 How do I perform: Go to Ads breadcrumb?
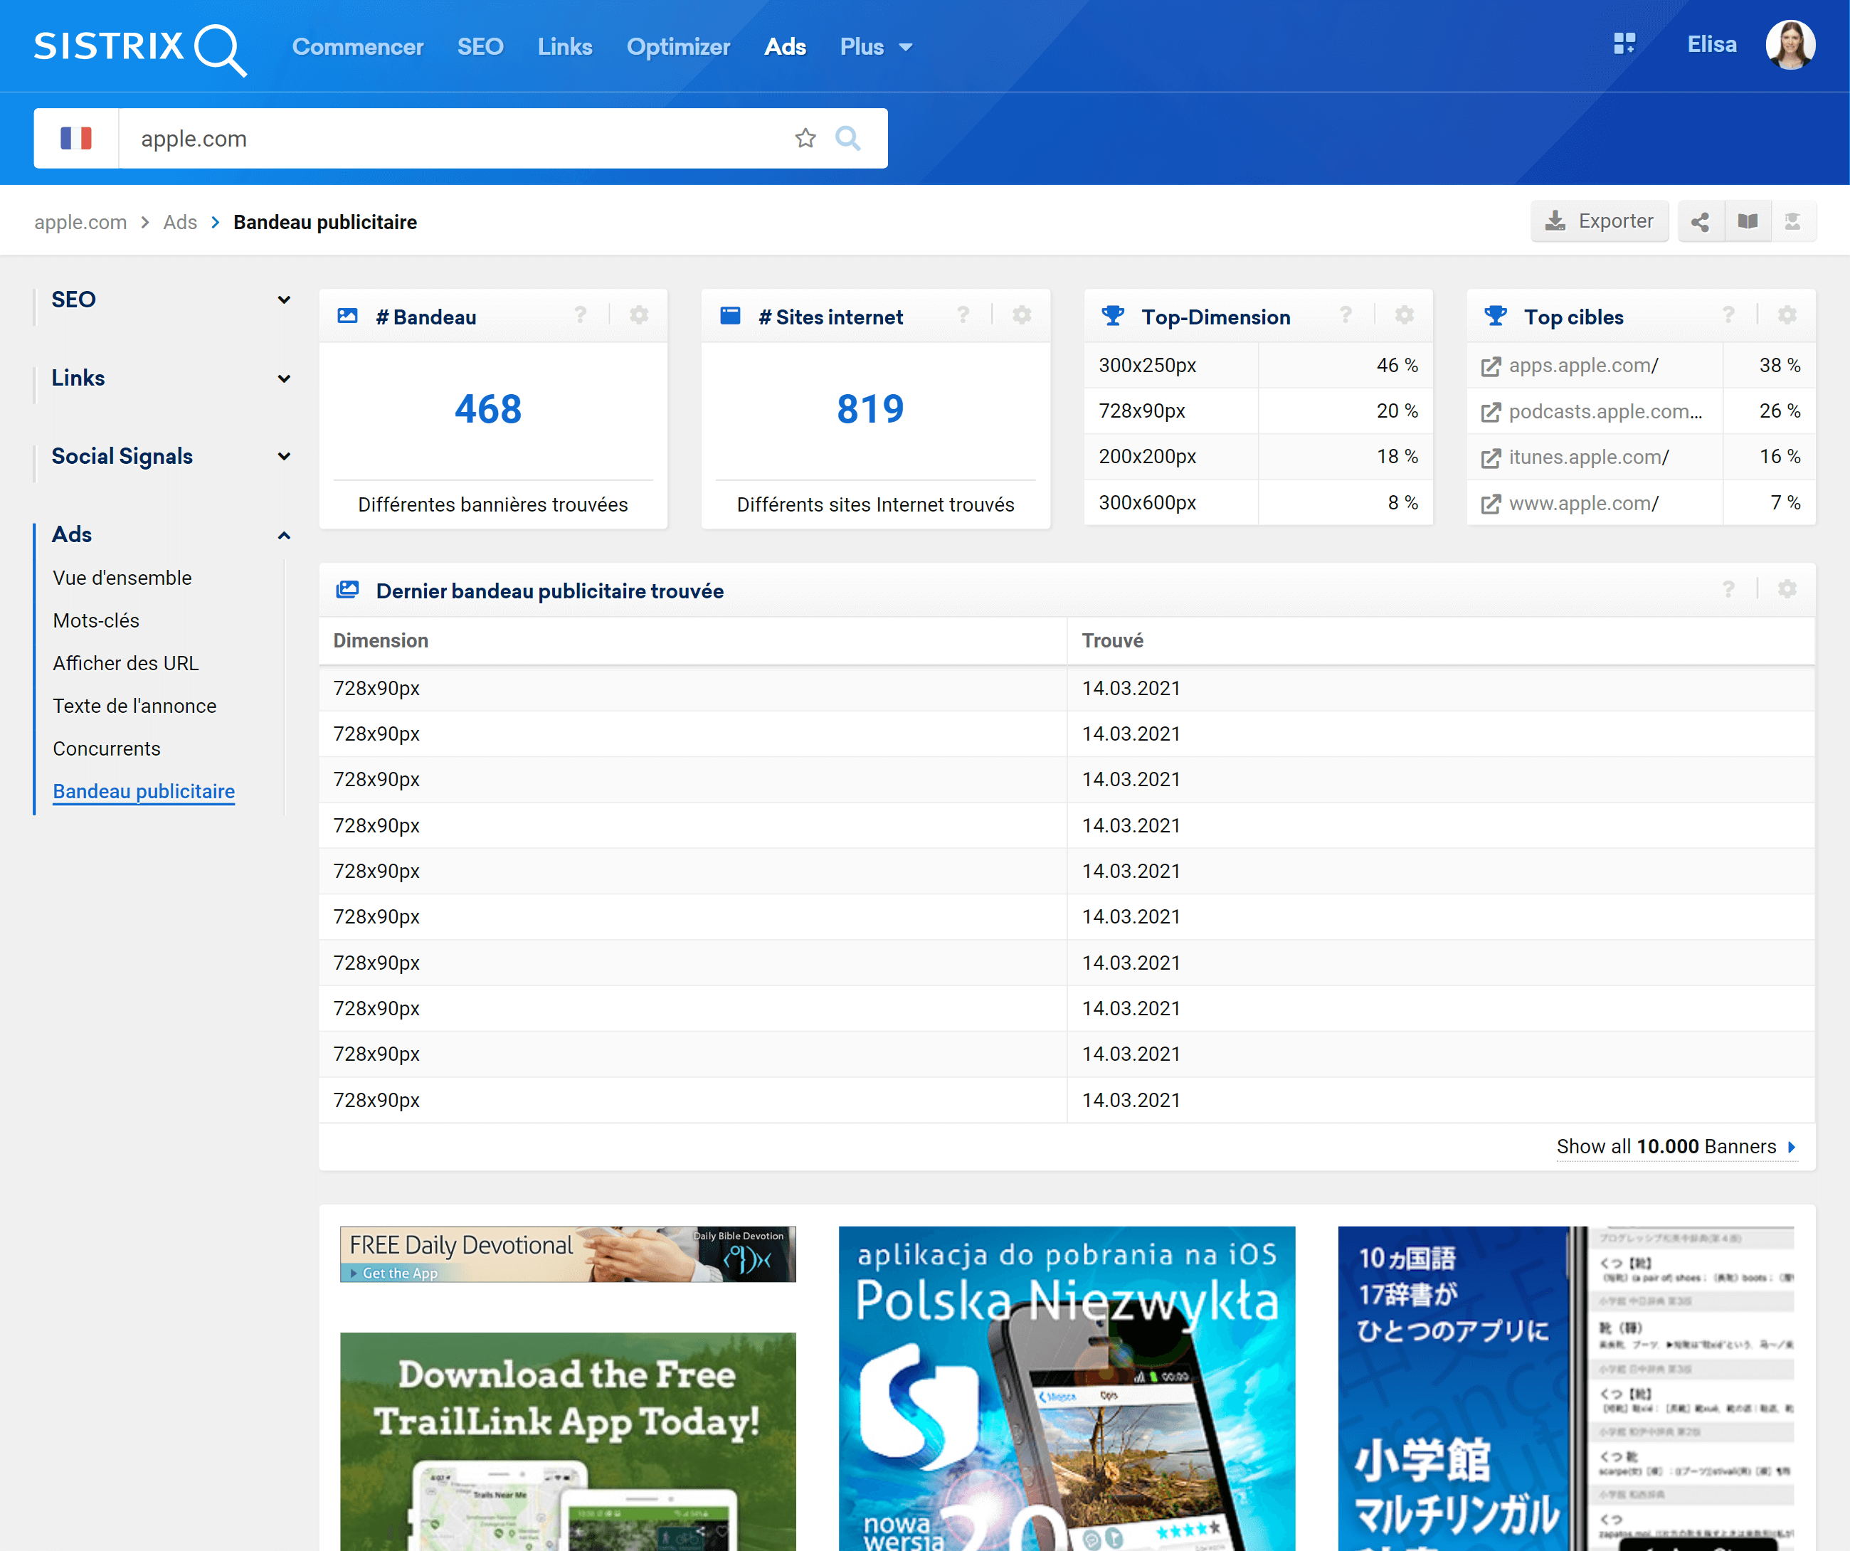[x=180, y=222]
